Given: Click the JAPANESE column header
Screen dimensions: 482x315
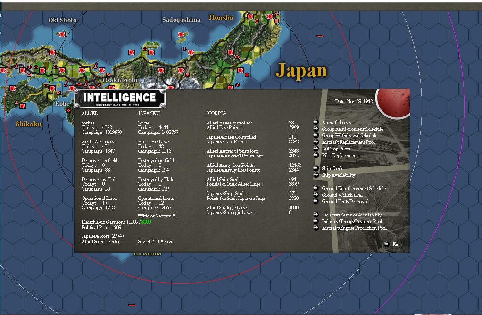Looking at the screenshot, I should 149,113.
